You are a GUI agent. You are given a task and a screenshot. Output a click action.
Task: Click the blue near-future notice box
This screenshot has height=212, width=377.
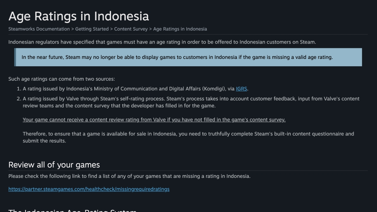[x=188, y=57]
